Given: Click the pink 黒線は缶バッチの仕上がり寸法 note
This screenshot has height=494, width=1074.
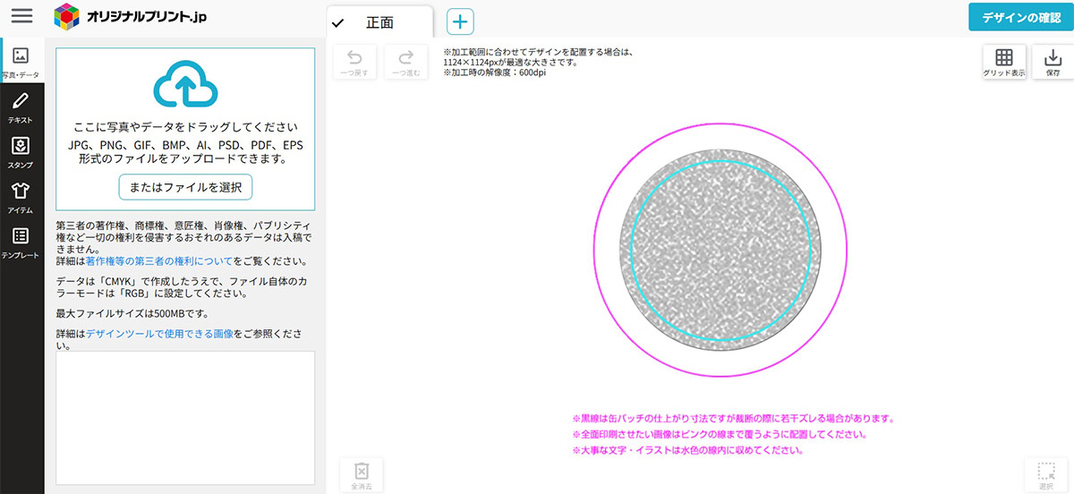Looking at the screenshot, I should (x=734, y=418).
